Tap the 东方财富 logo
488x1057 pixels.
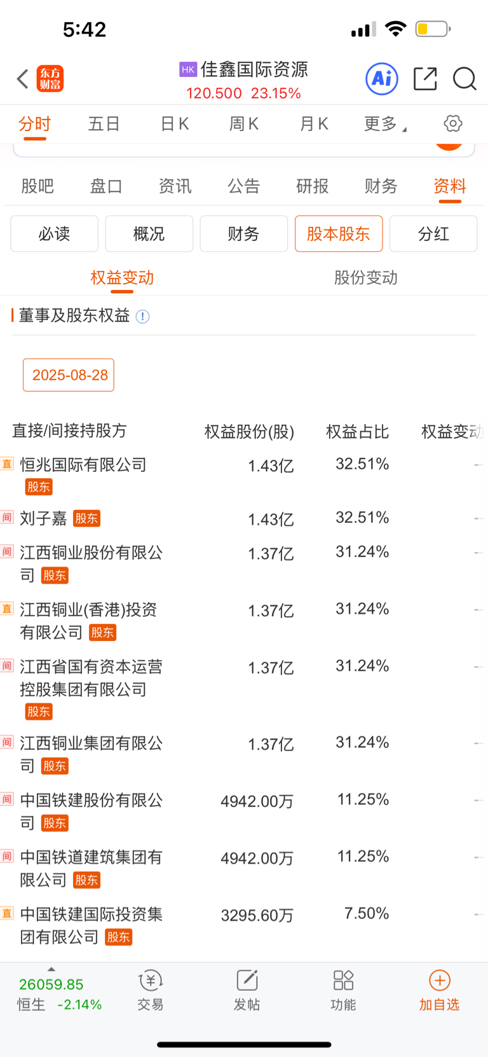point(50,79)
